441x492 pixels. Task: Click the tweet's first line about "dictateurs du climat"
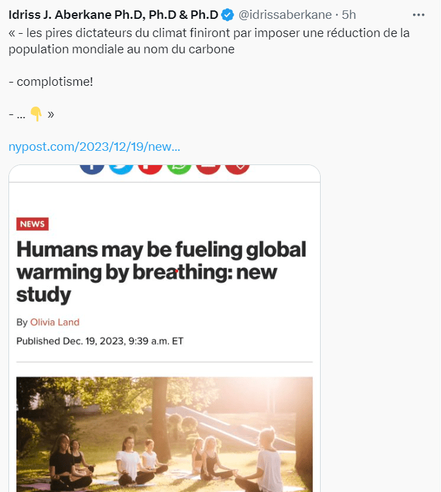[208, 32]
